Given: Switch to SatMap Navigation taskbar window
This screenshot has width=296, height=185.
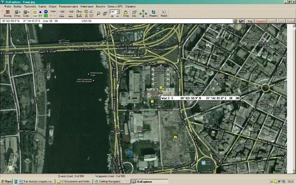Looking at the screenshot, I should point(112,182).
